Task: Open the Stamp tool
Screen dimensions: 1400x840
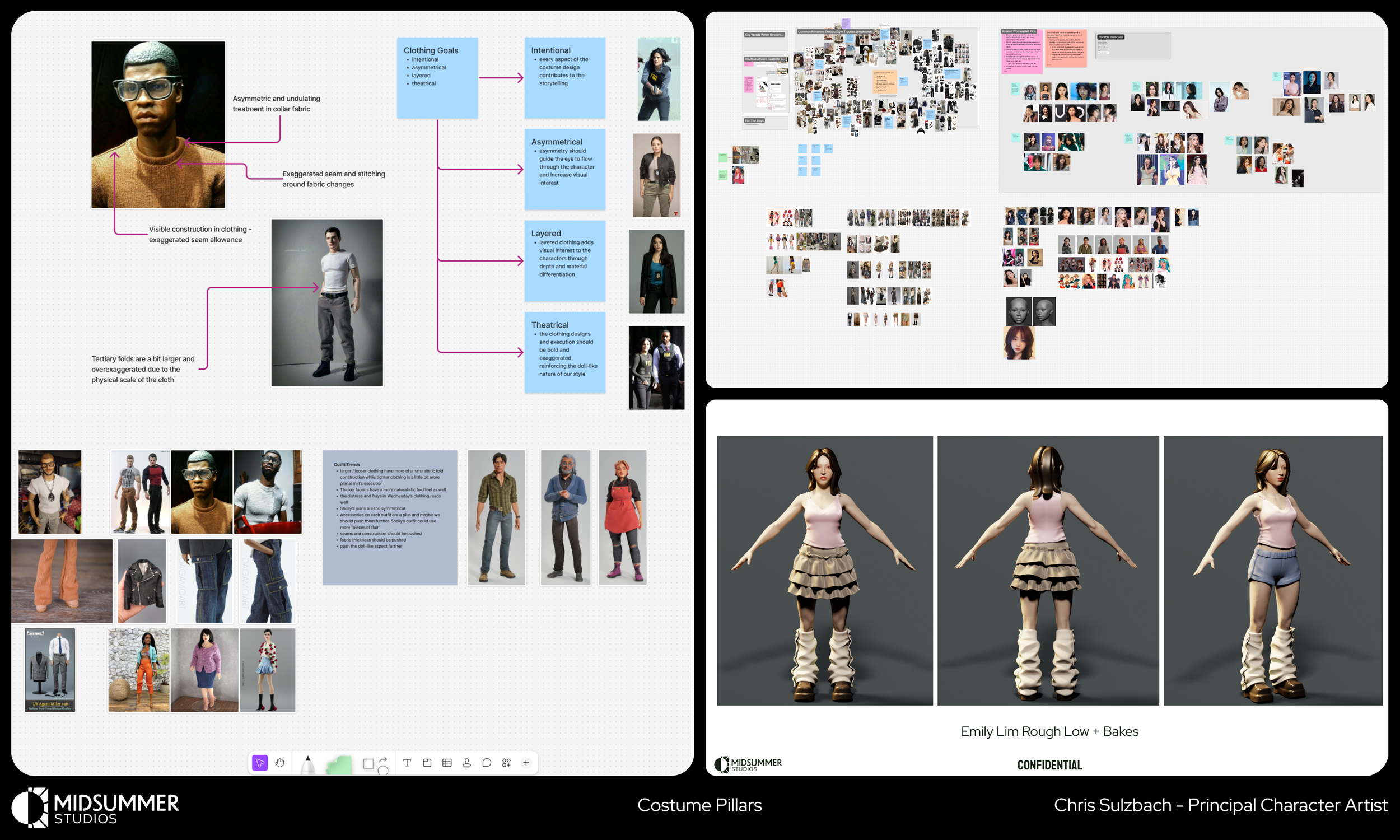Action: pyautogui.click(x=467, y=763)
